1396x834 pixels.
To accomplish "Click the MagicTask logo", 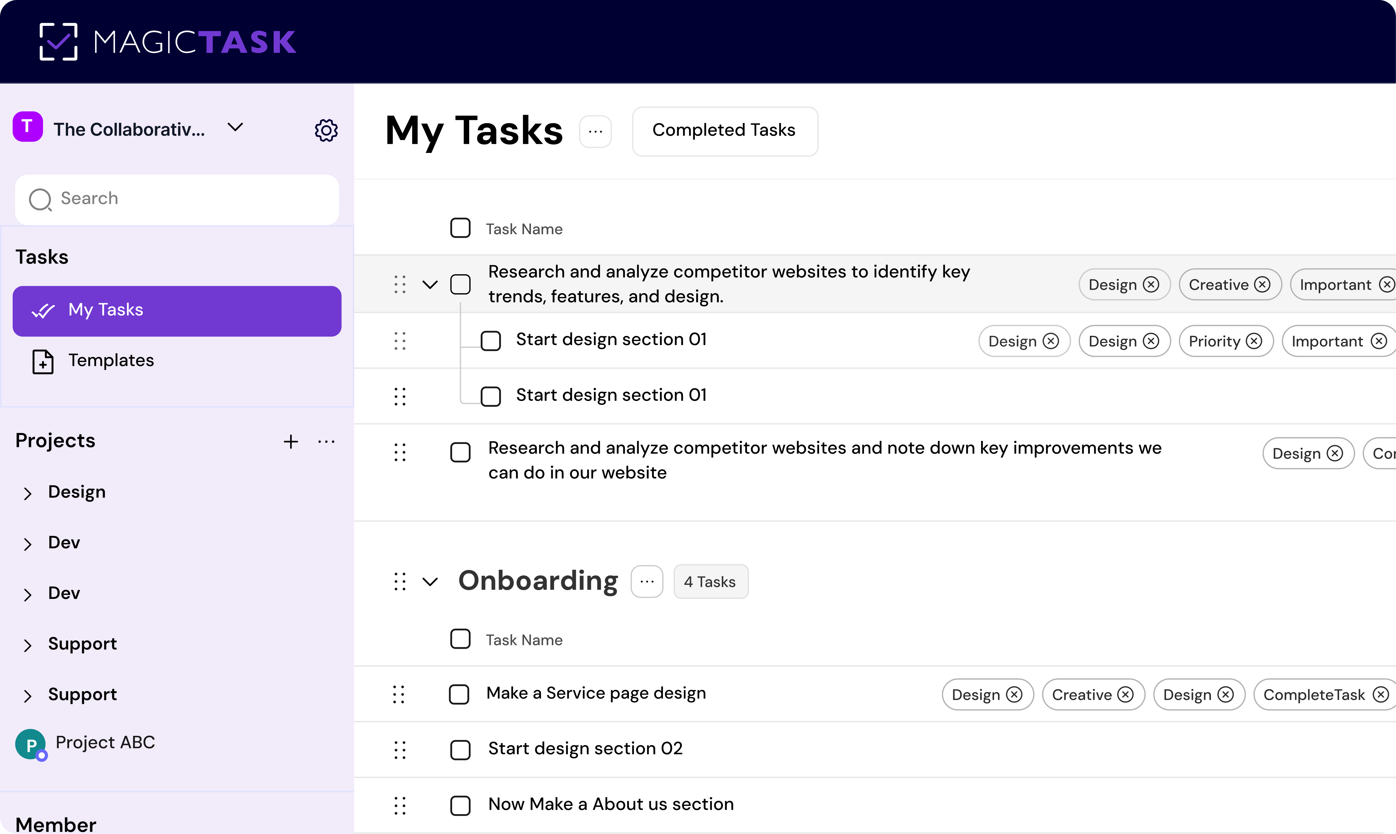I will click(x=168, y=42).
